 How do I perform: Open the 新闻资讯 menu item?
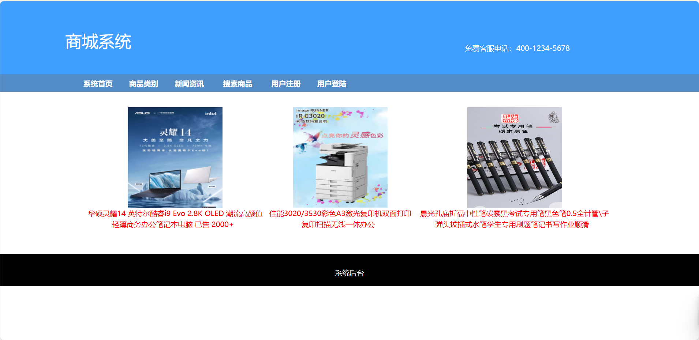pos(189,84)
